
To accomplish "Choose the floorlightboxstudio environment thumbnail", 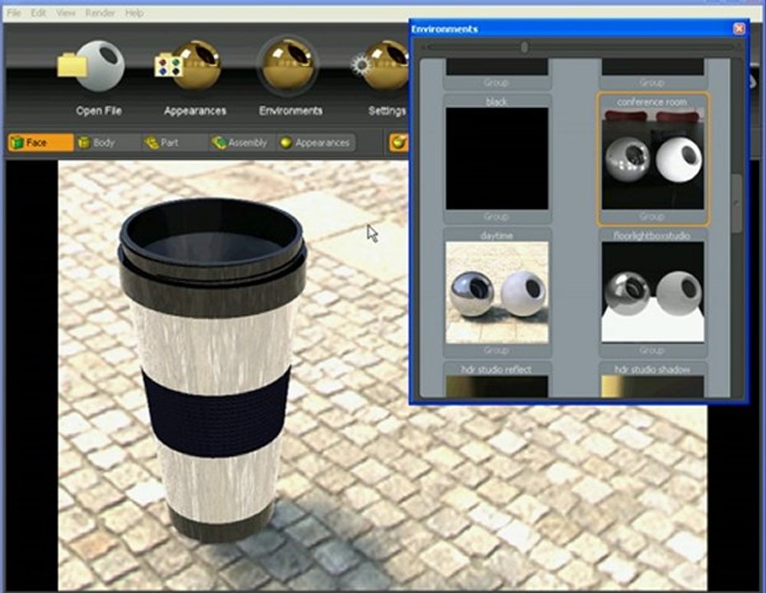I will pos(652,292).
